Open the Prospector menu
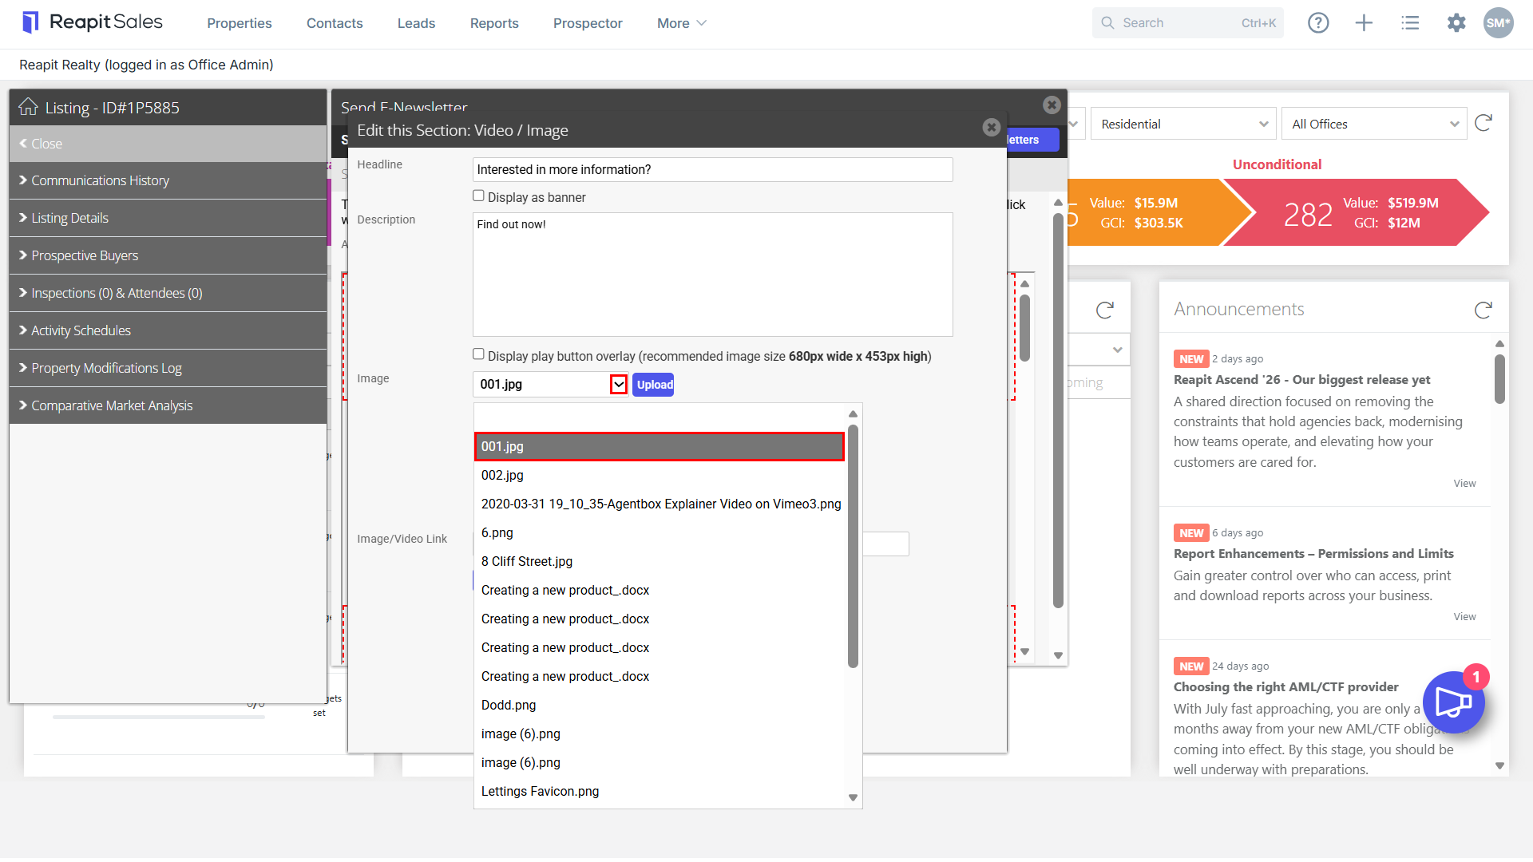The height and width of the screenshot is (862, 1533). coord(588,23)
